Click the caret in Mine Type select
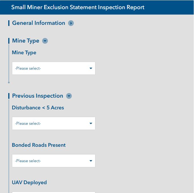 tap(91, 68)
